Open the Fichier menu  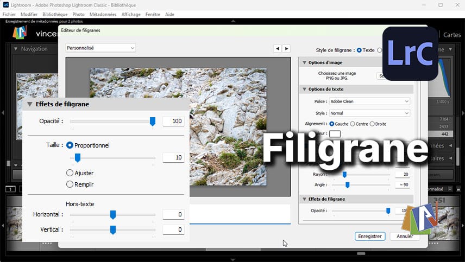coord(9,14)
